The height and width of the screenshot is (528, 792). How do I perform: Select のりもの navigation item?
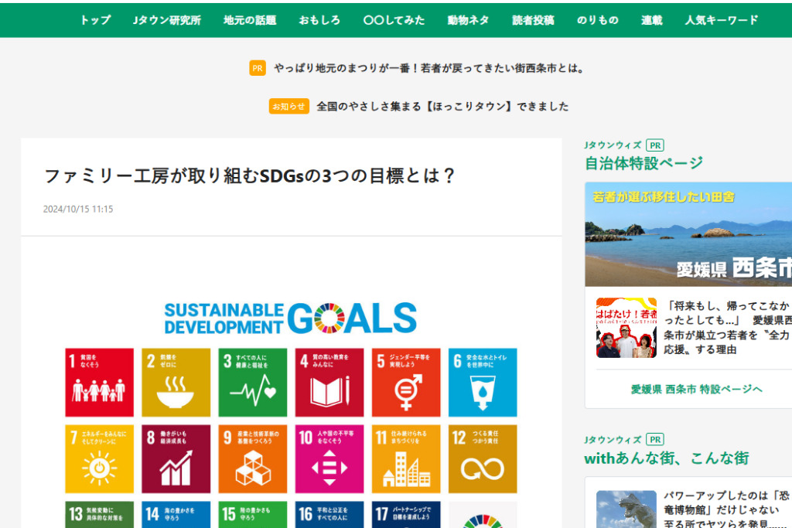598,20
